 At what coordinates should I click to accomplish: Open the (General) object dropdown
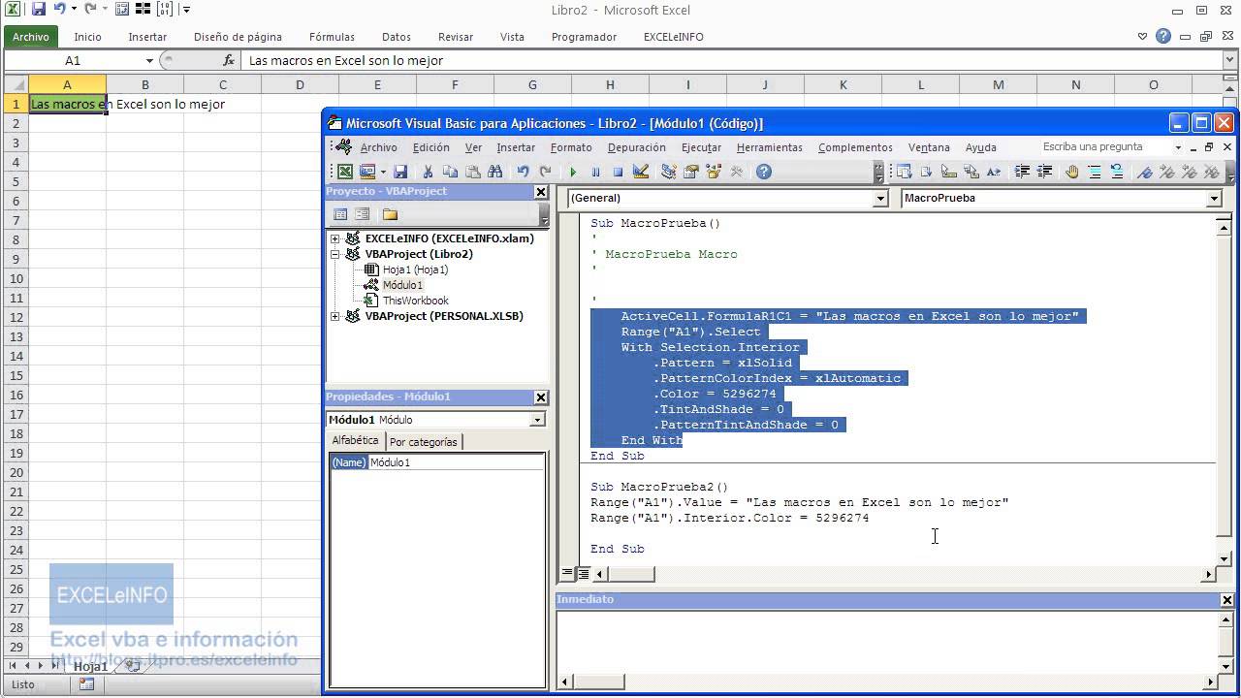(x=880, y=198)
